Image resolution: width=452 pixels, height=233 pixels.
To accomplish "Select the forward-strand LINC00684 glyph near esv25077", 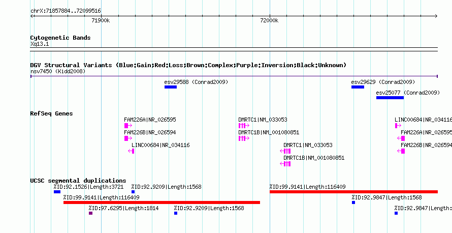I will click(398, 126).
